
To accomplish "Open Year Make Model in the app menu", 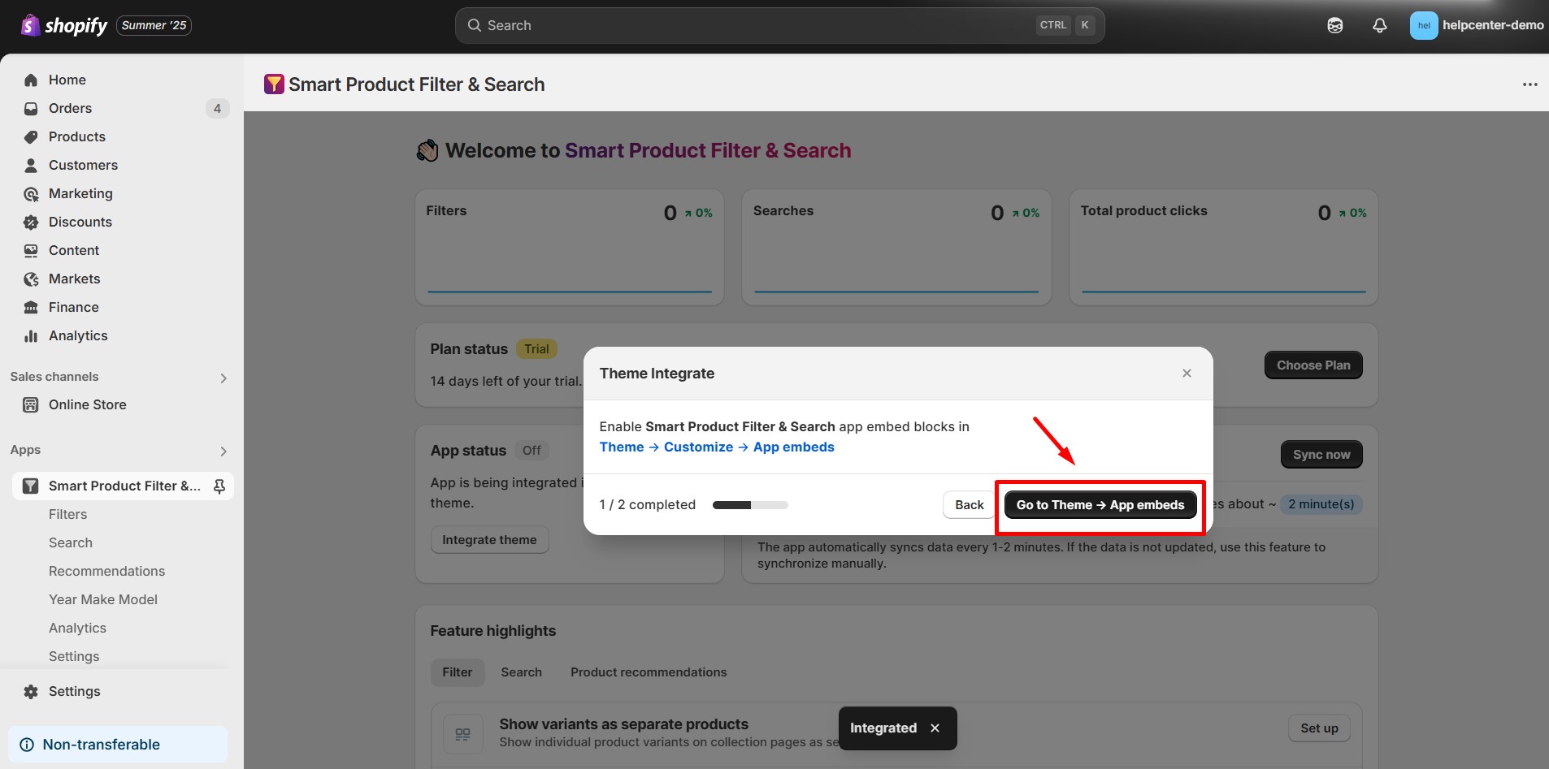I will pyautogui.click(x=102, y=599).
